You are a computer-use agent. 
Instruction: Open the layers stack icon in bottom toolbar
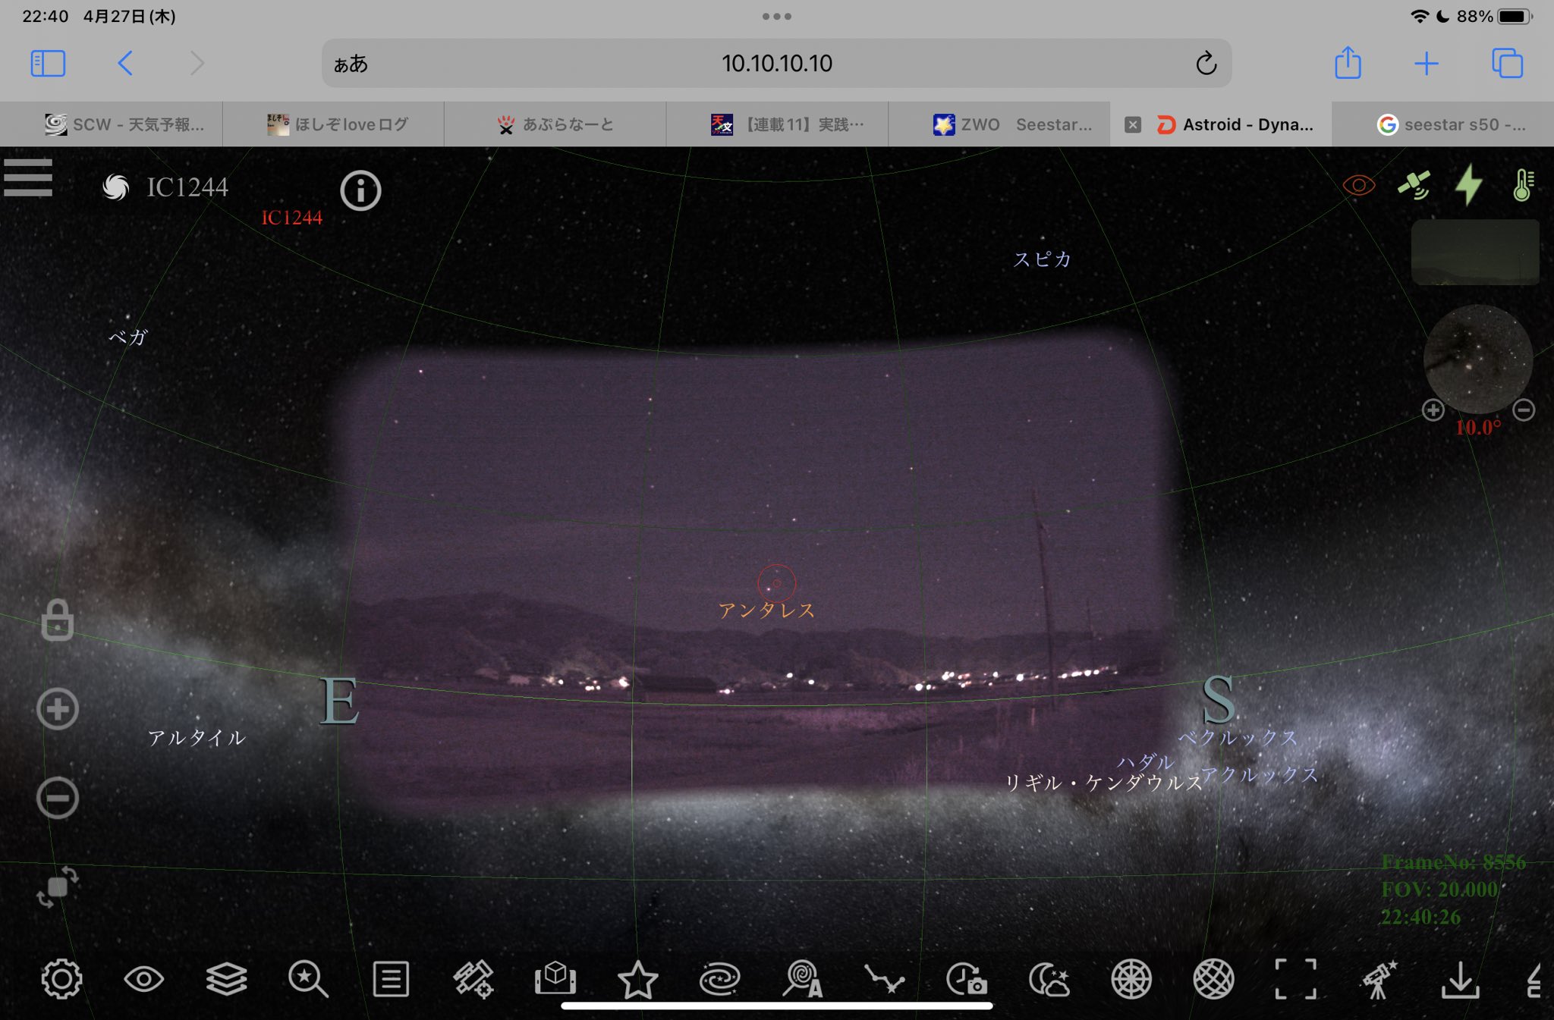pyautogui.click(x=226, y=979)
